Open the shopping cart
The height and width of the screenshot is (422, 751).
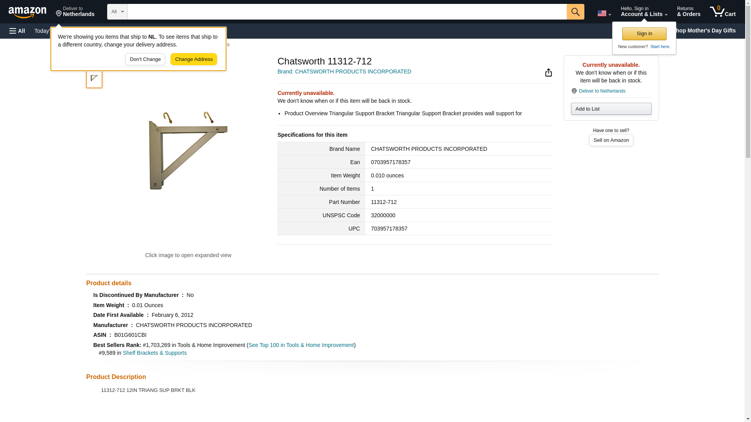click(x=722, y=12)
